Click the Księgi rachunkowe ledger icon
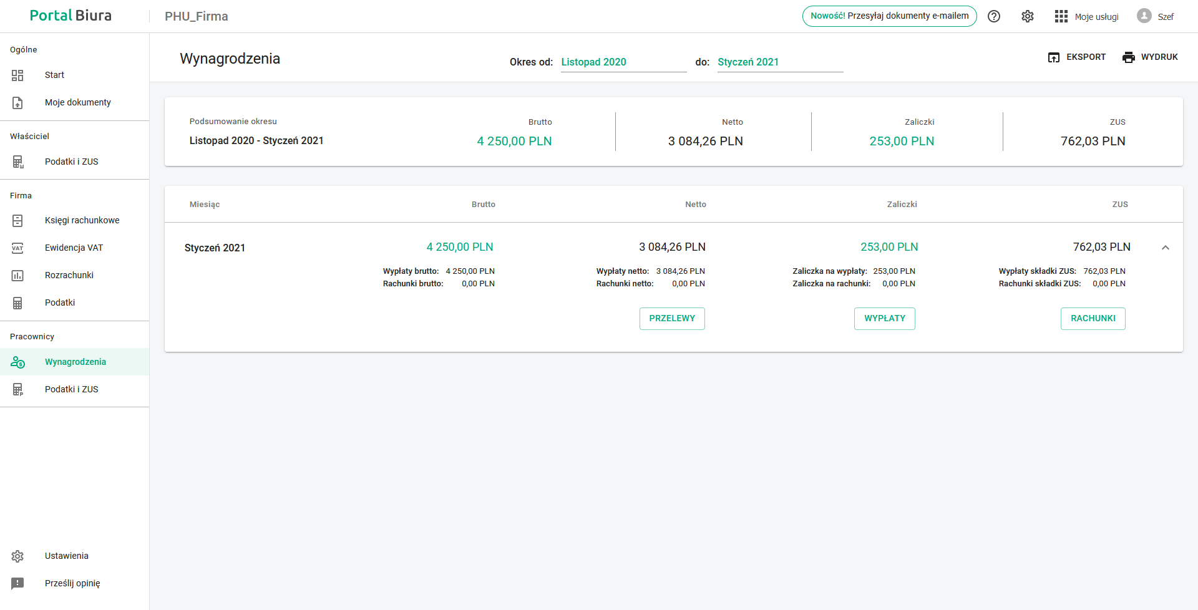1198x610 pixels. (x=17, y=221)
